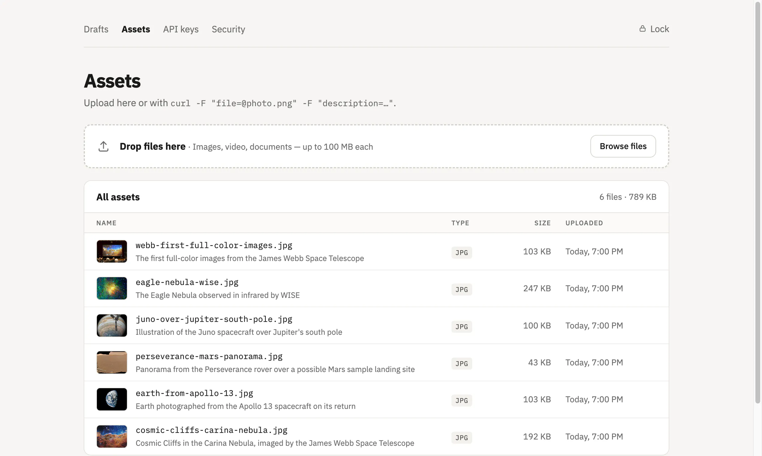This screenshot has height=456, width=762.
Task: Click the SIZE column header
Action: click(x=542, y=223)
